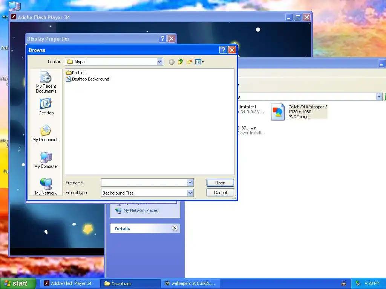This screenshot has width=386, height=289.
Task: Go back using Browse dialog back arrow
Action: pos(172,62)
